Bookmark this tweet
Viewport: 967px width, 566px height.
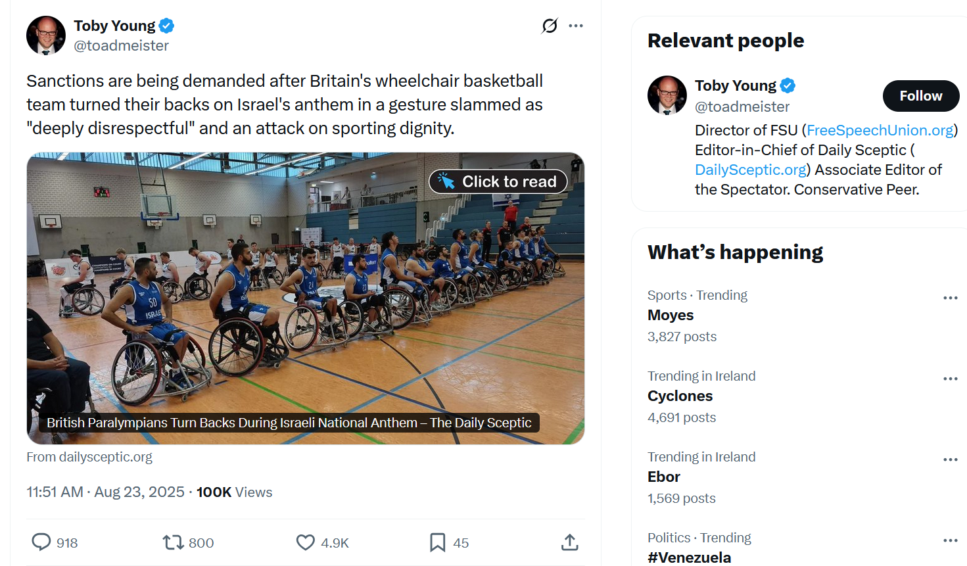437,542
